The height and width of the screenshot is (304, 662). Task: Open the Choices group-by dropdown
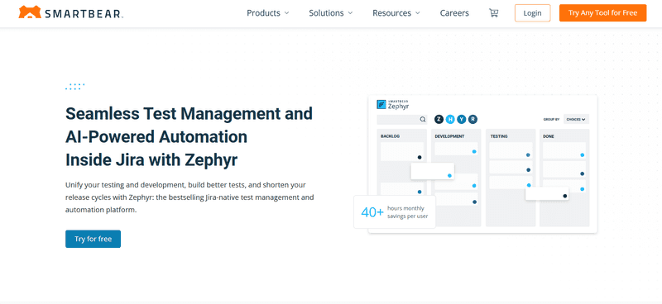576,119
